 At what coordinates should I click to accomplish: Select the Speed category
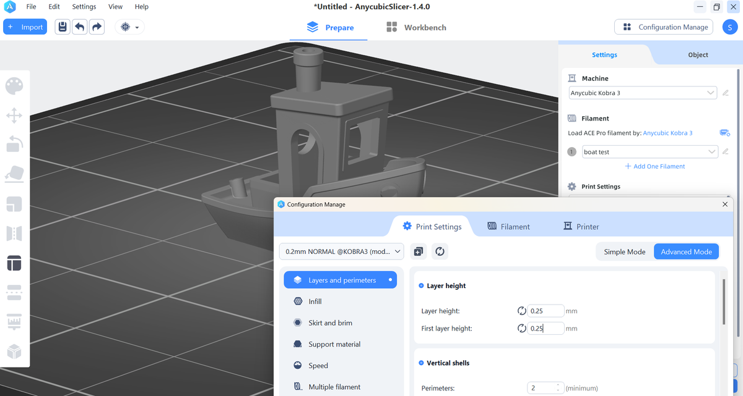[340, 365]
